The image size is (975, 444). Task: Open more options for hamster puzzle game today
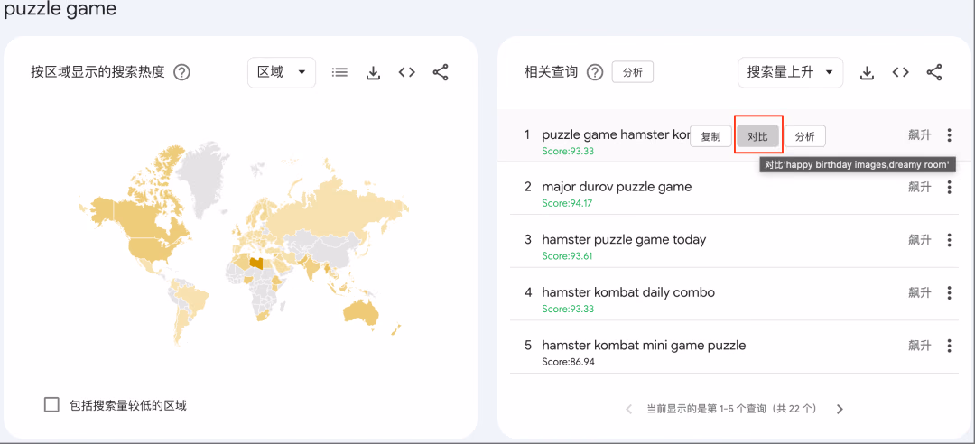949,240
